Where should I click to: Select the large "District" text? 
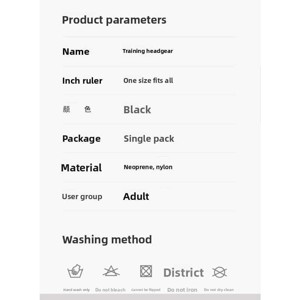coord(183,273)
